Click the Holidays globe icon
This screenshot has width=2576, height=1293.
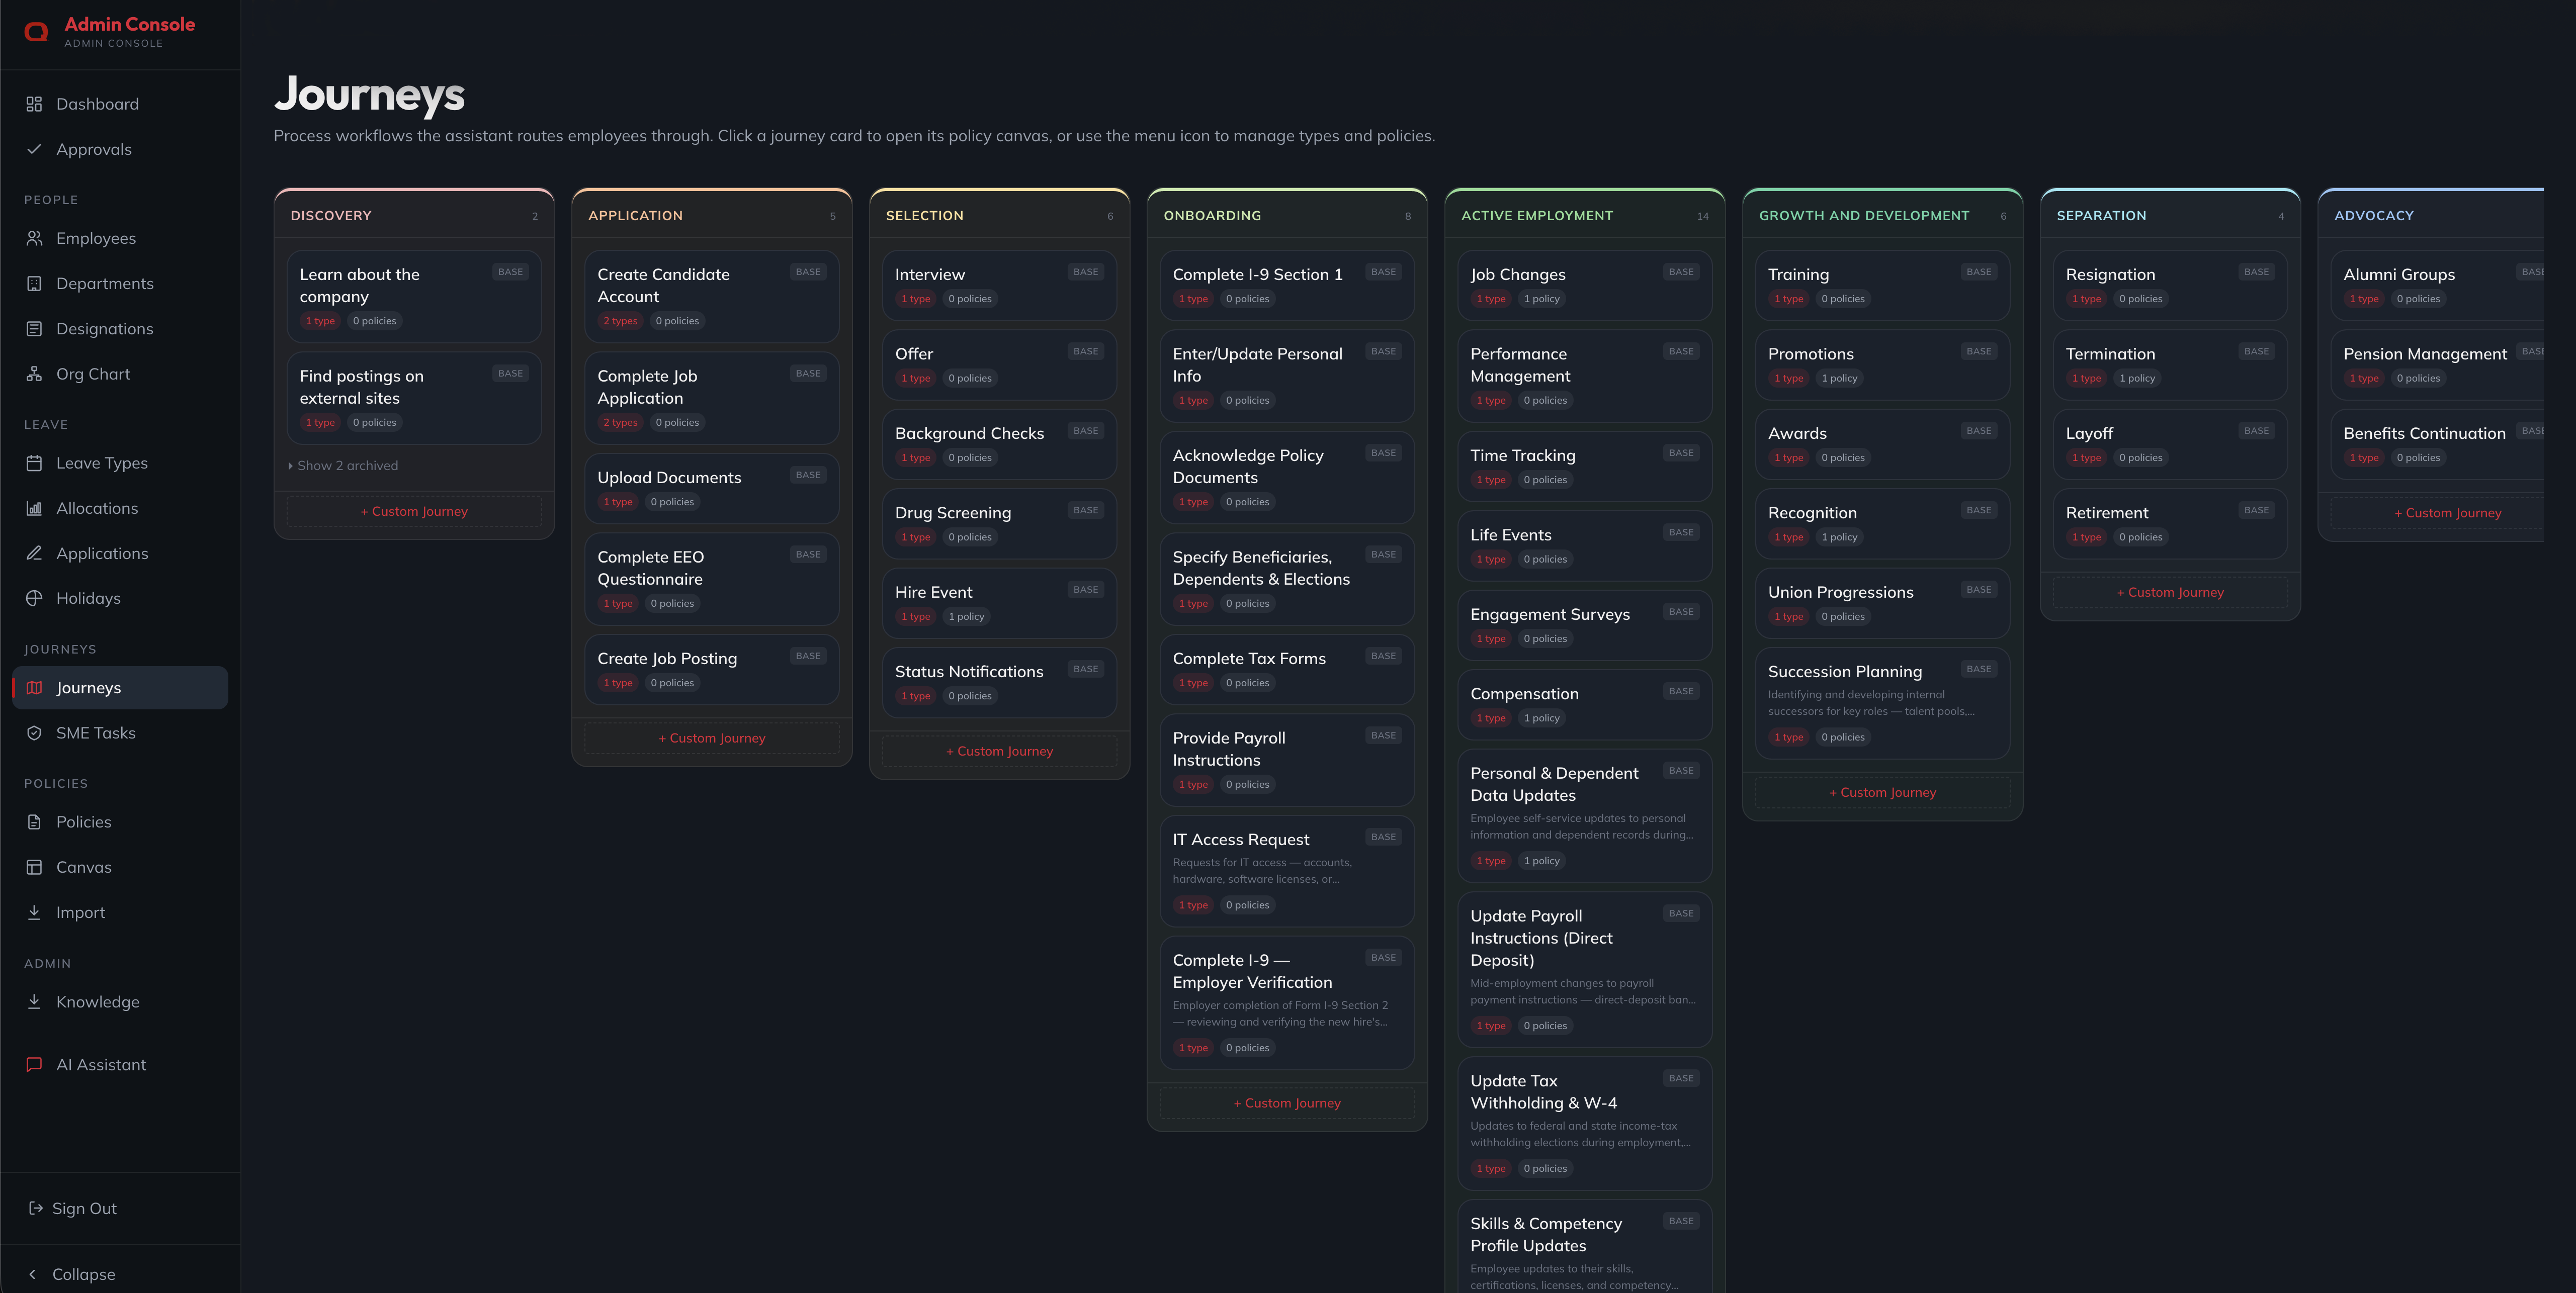34,598
